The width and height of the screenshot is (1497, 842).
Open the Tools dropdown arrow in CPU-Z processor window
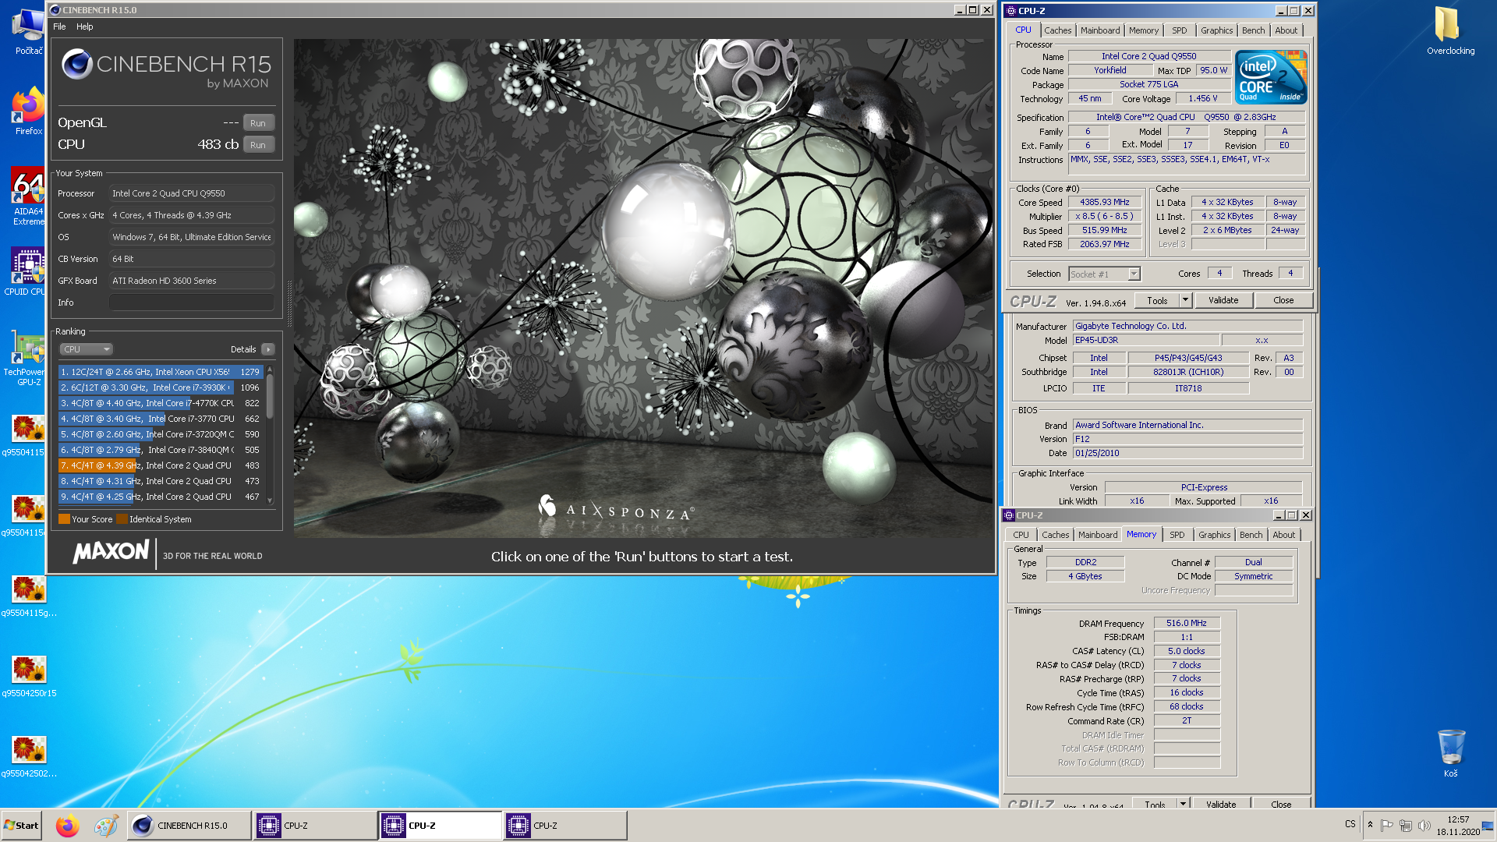[1185, 300]
